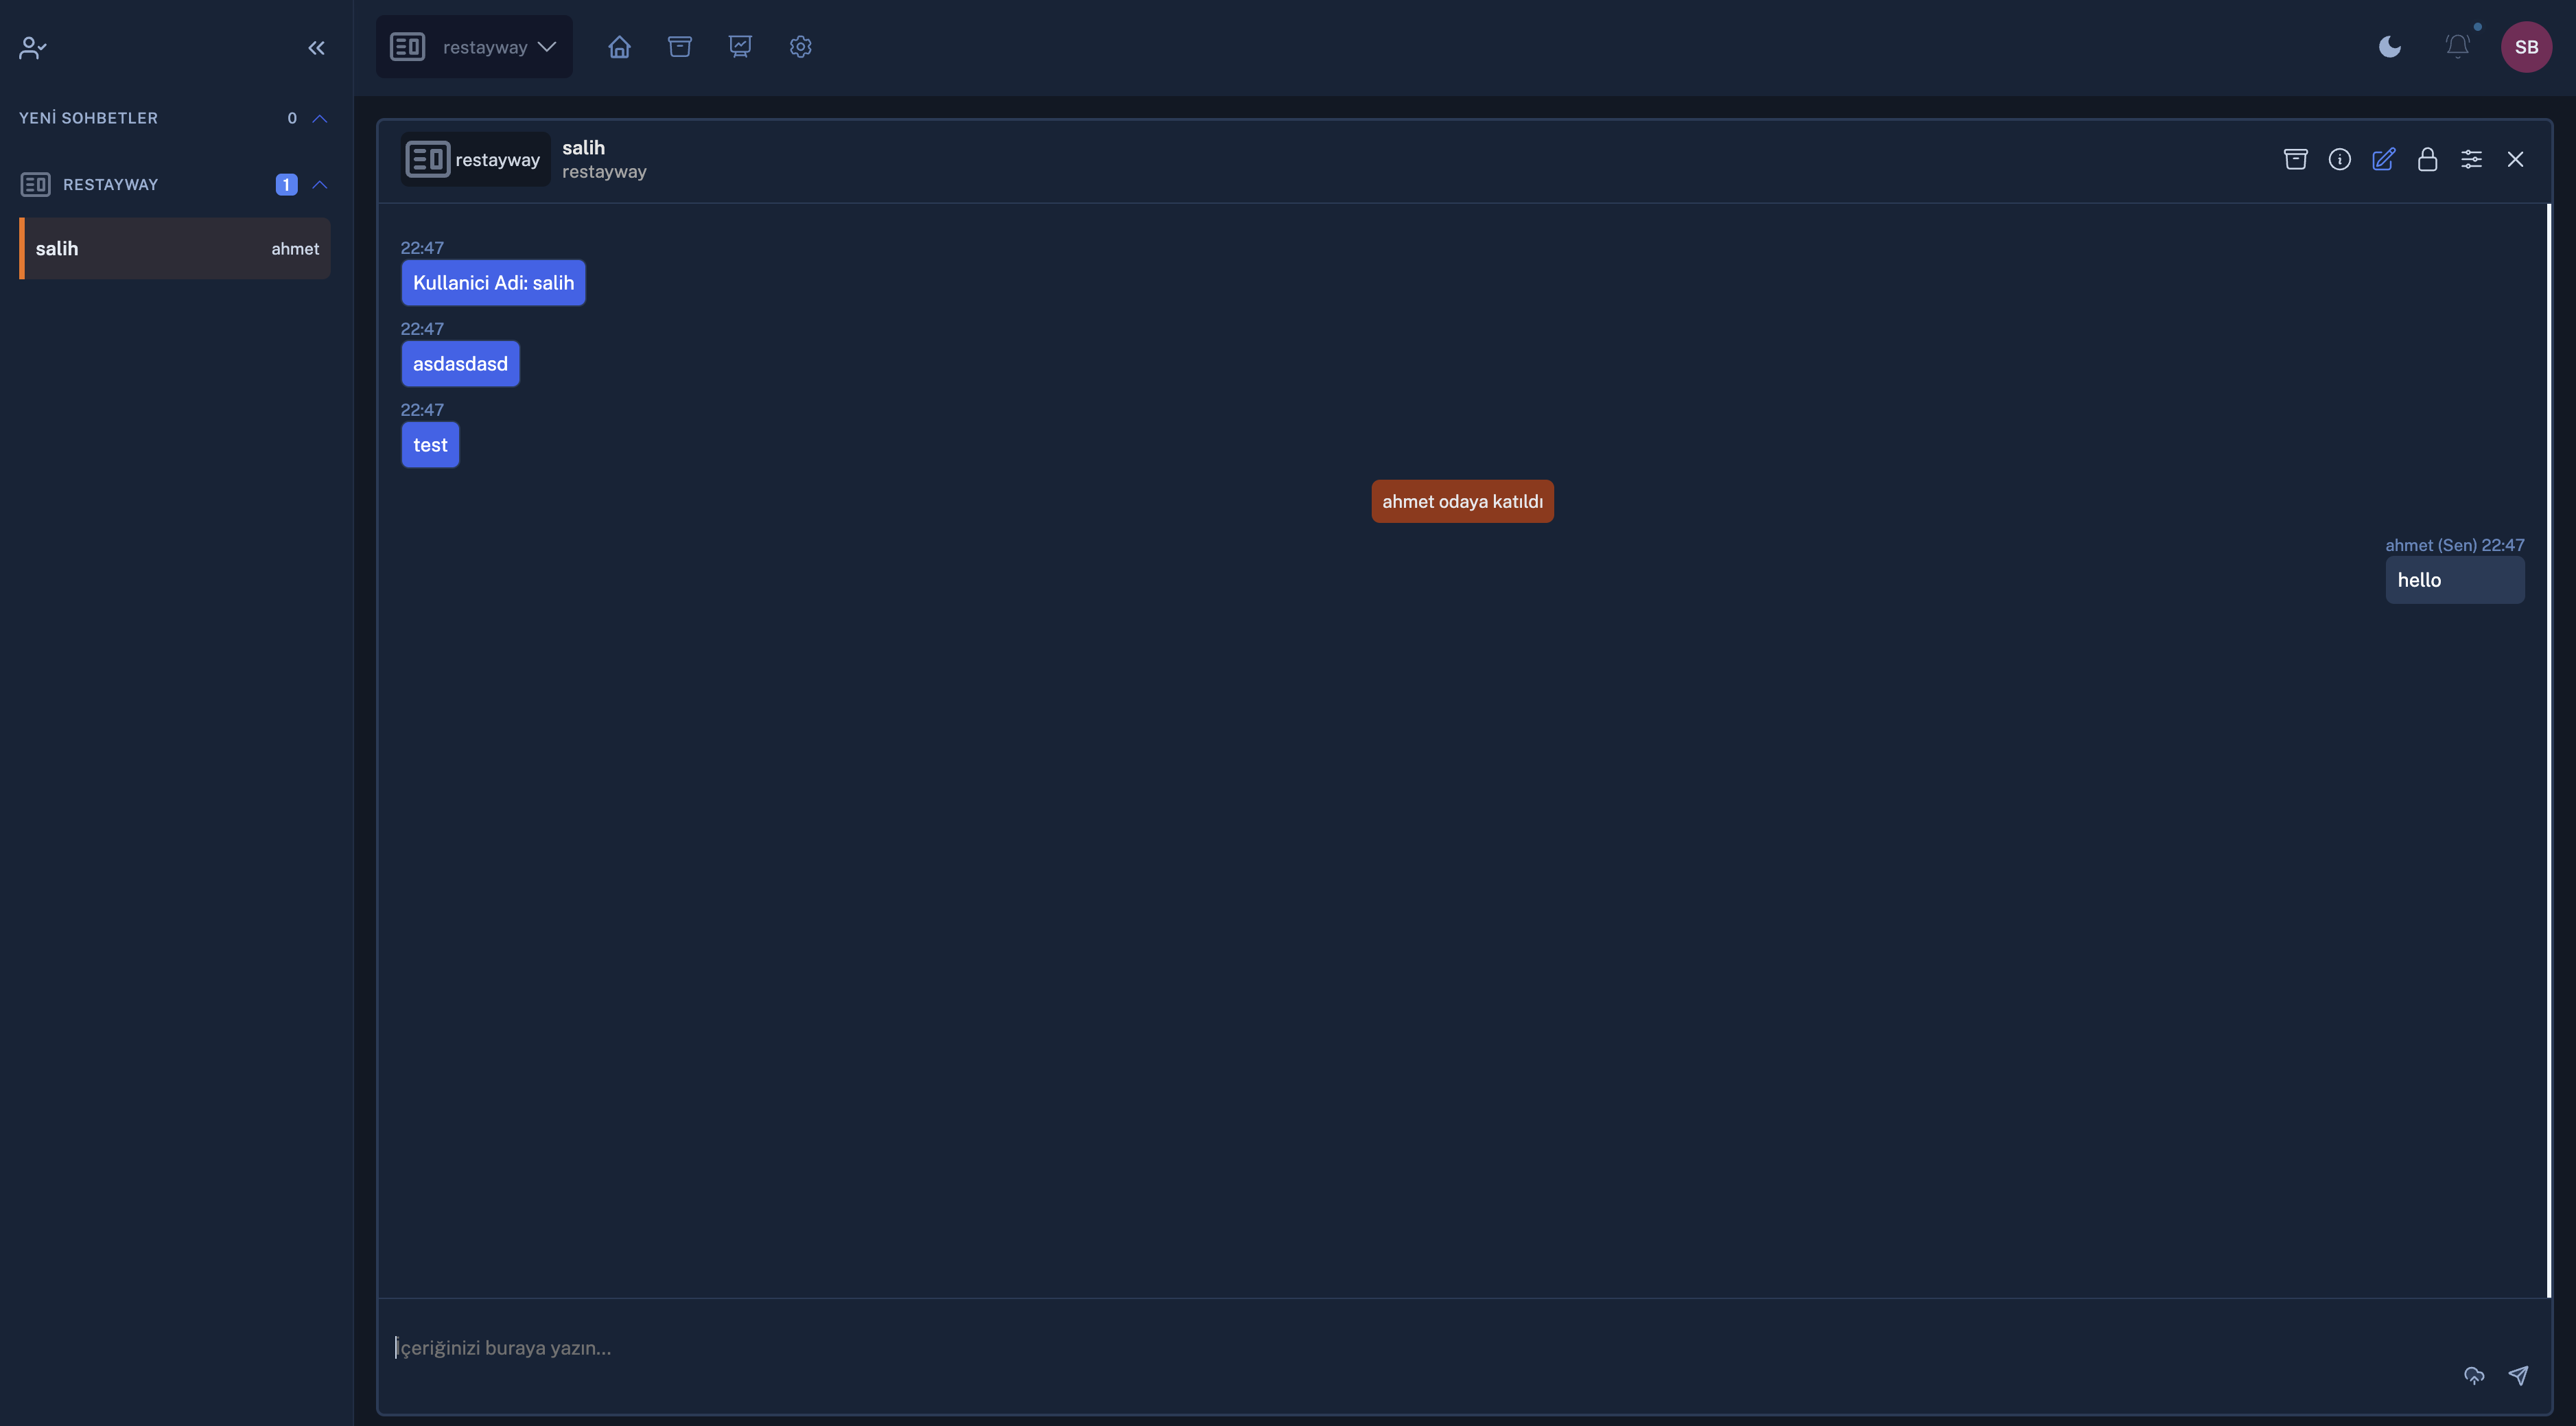Select the salih conversation in sidebar
2576x1426 pixels.
(175, 249)
